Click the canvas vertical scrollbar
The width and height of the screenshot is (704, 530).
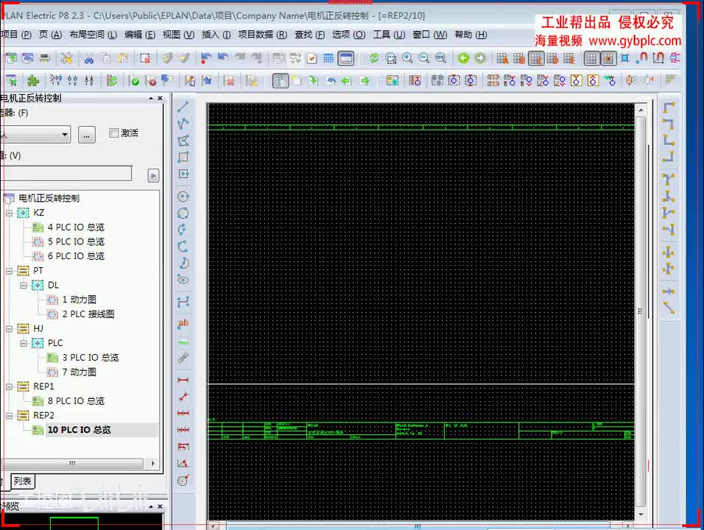[641, 312]
